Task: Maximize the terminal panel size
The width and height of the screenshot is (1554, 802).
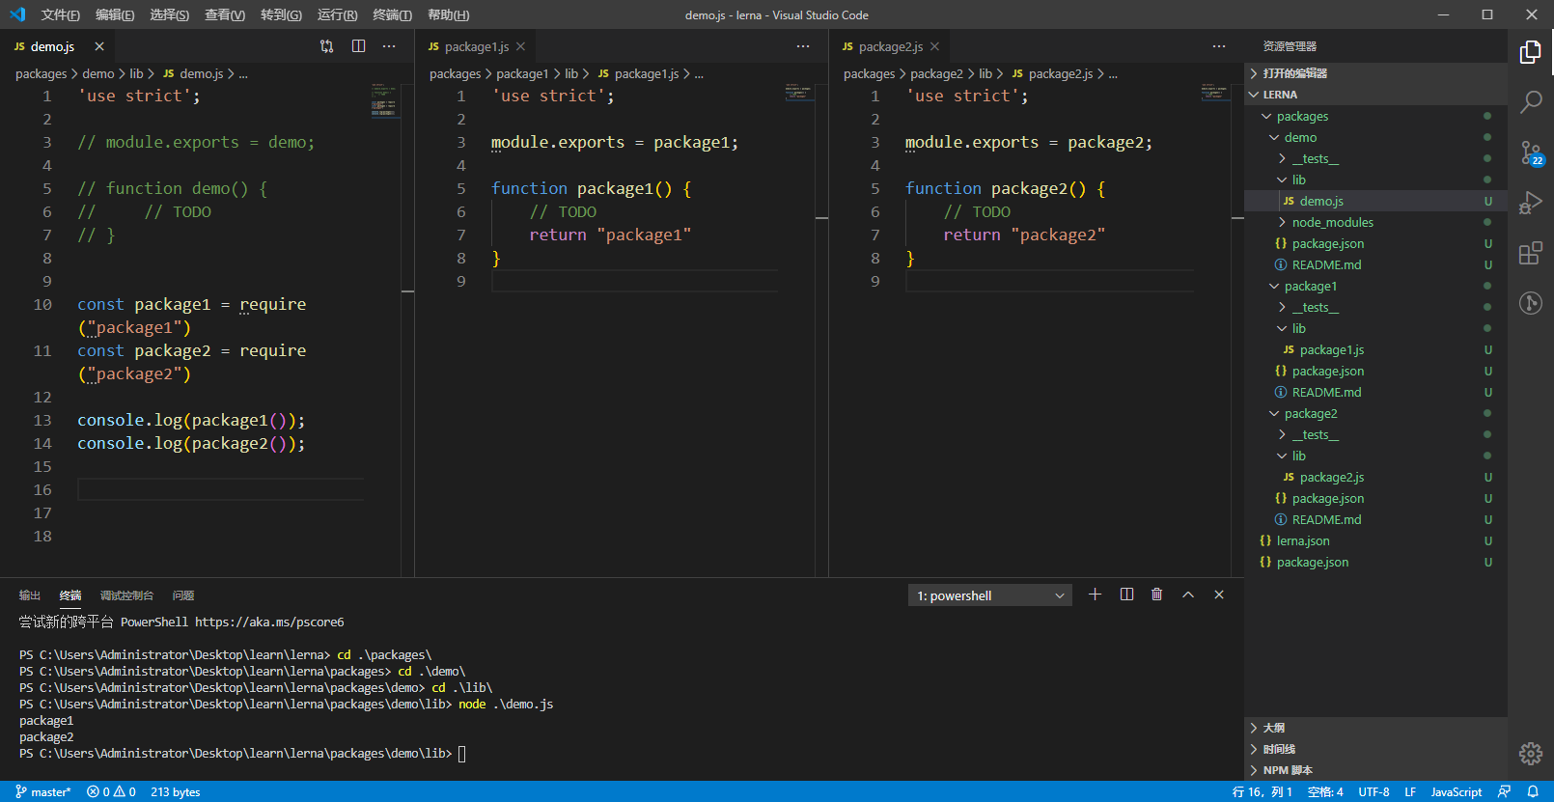Action: pos(1188,595)
